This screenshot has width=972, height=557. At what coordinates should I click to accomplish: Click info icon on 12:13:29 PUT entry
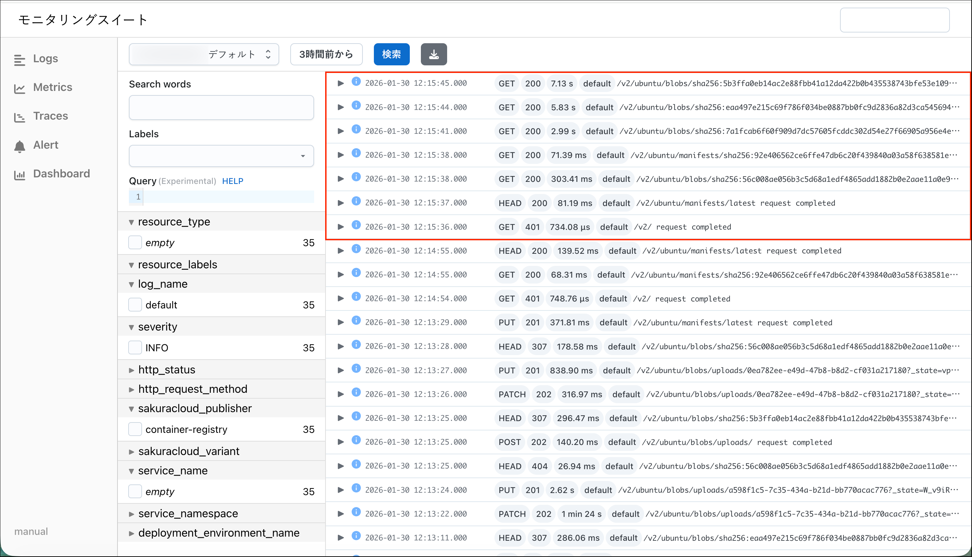pos(356,321)
